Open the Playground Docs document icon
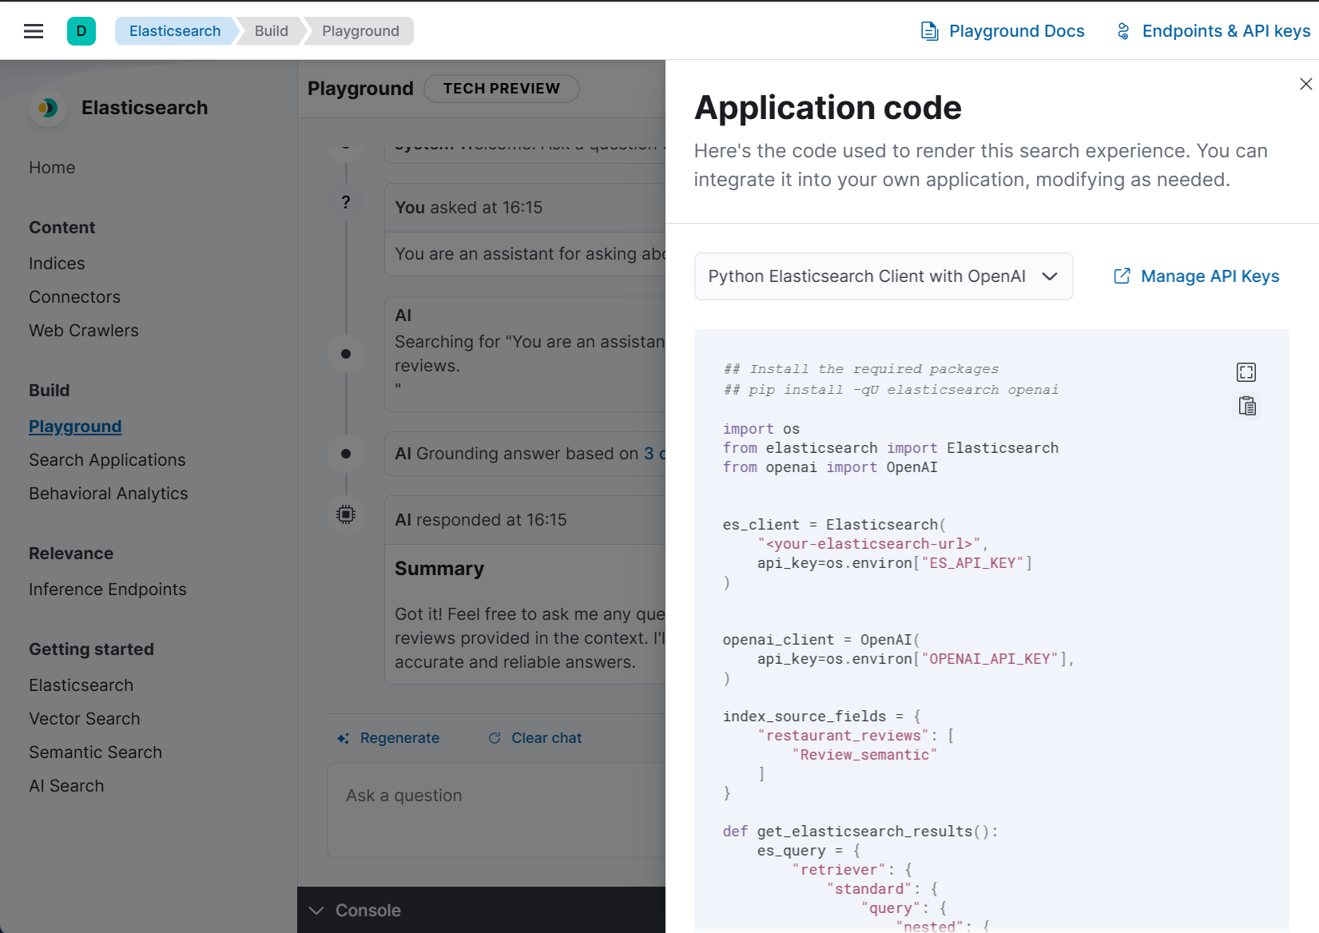Viewport: 1319px width, 933px height. pos(930,31)
